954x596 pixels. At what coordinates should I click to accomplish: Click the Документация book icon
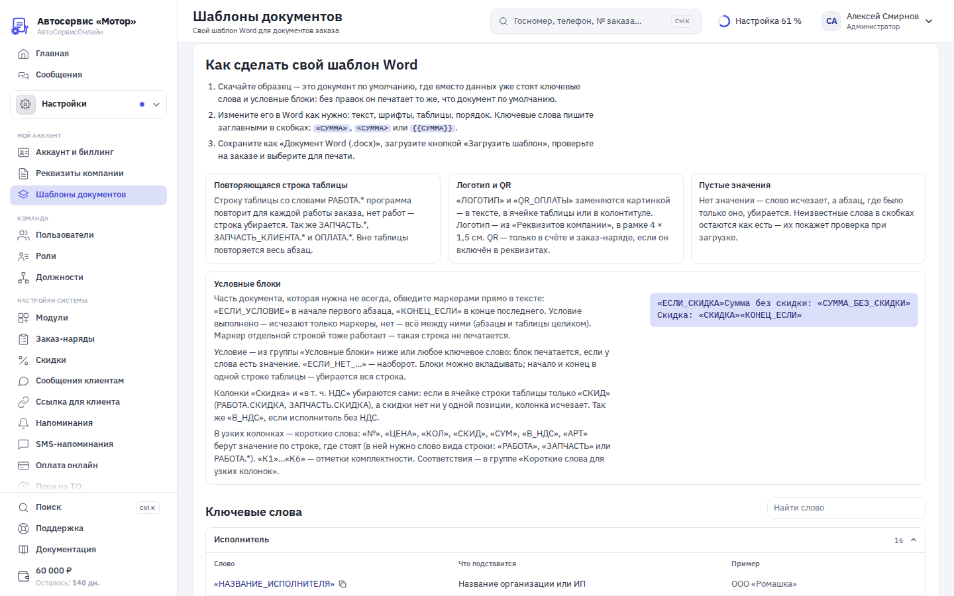(23, 550)
